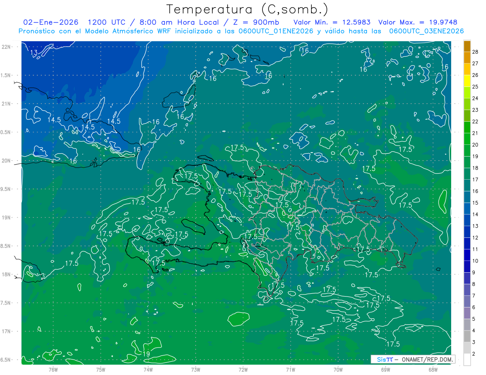Click the blue colorbar segment between 13 and 14

[467, 220]
